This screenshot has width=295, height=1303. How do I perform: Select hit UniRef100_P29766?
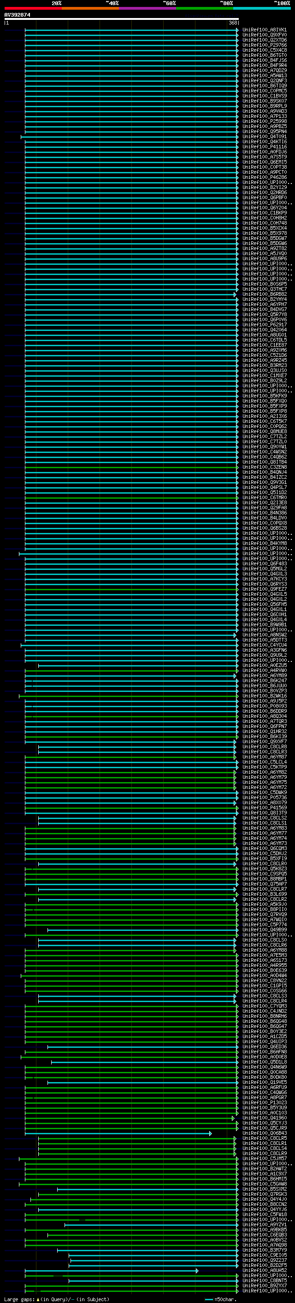tap(264, 45)
